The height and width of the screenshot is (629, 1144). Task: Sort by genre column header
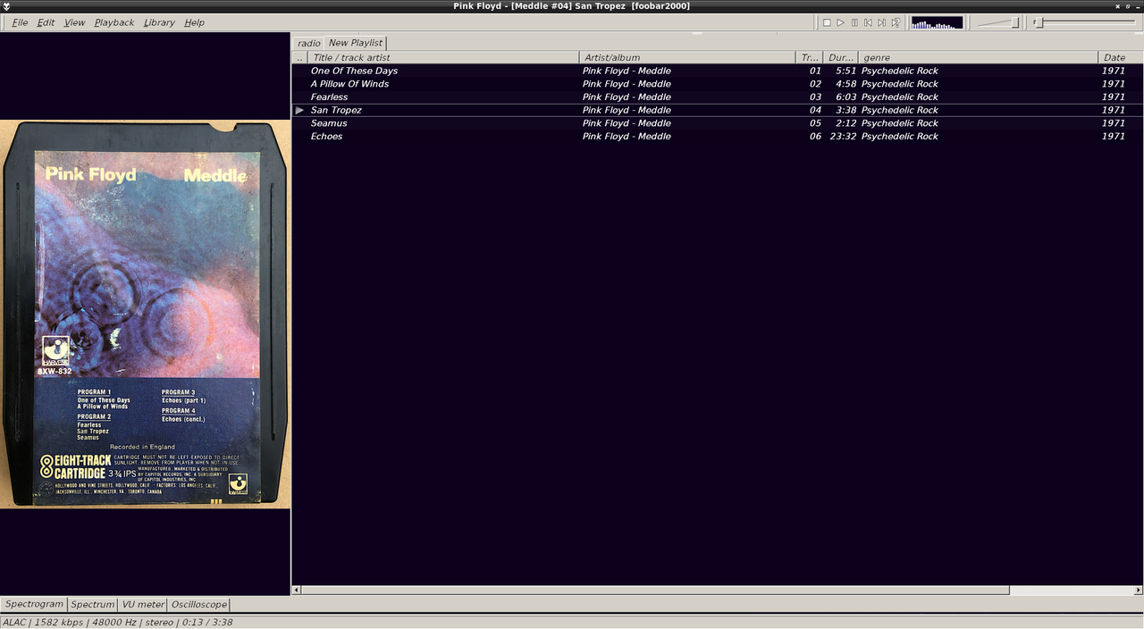point(978,57)
